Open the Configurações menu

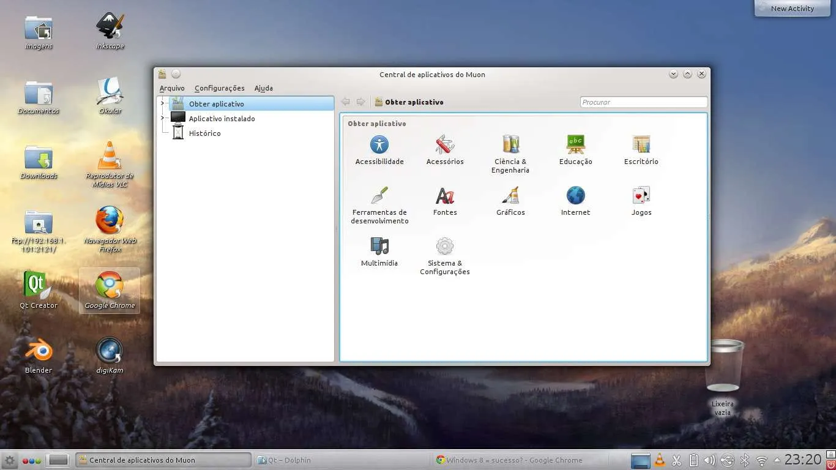point(219,88)
